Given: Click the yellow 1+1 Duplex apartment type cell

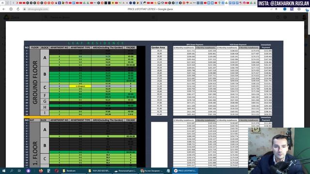Looking at the screenshot, I should pos(80,86).
